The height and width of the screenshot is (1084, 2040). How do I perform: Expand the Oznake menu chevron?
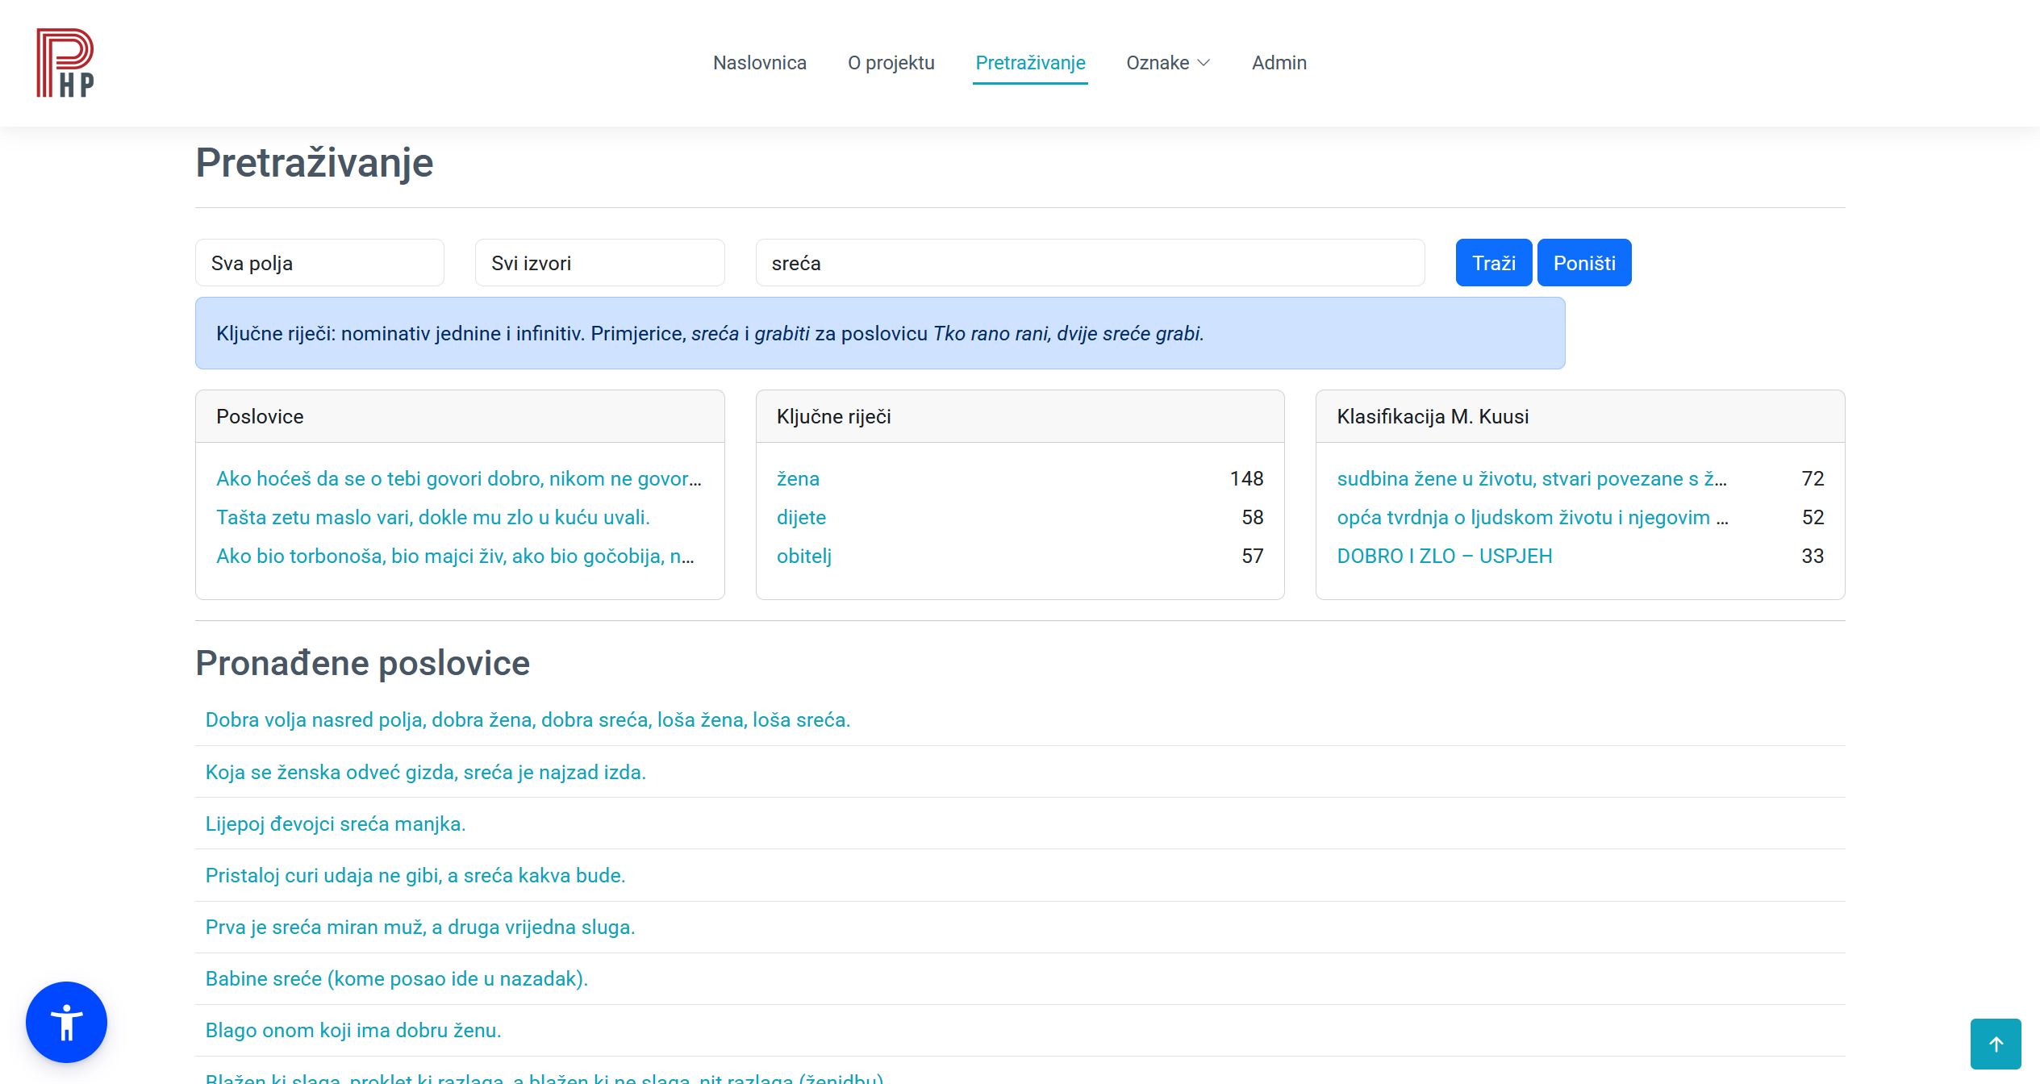click(x=1204, y=63)
